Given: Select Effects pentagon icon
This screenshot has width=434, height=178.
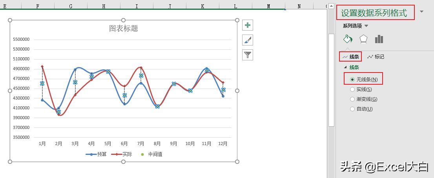Looking at the screenshot, I should [363, 39].
